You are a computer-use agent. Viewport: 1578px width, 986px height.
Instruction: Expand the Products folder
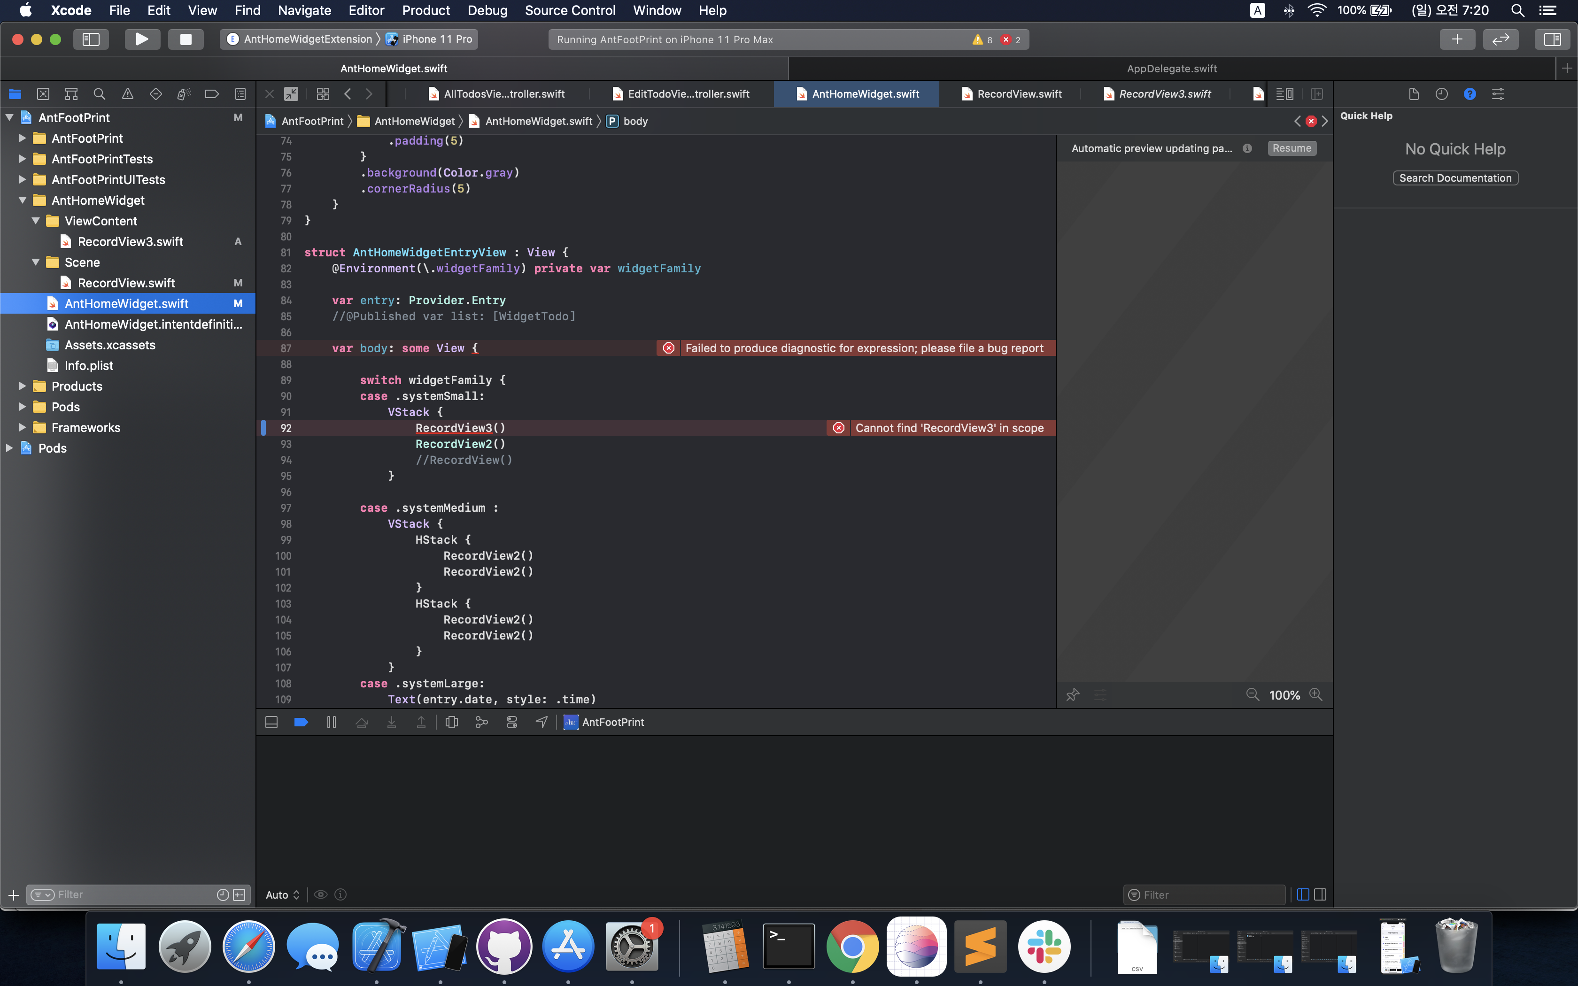tap(23, 386)
